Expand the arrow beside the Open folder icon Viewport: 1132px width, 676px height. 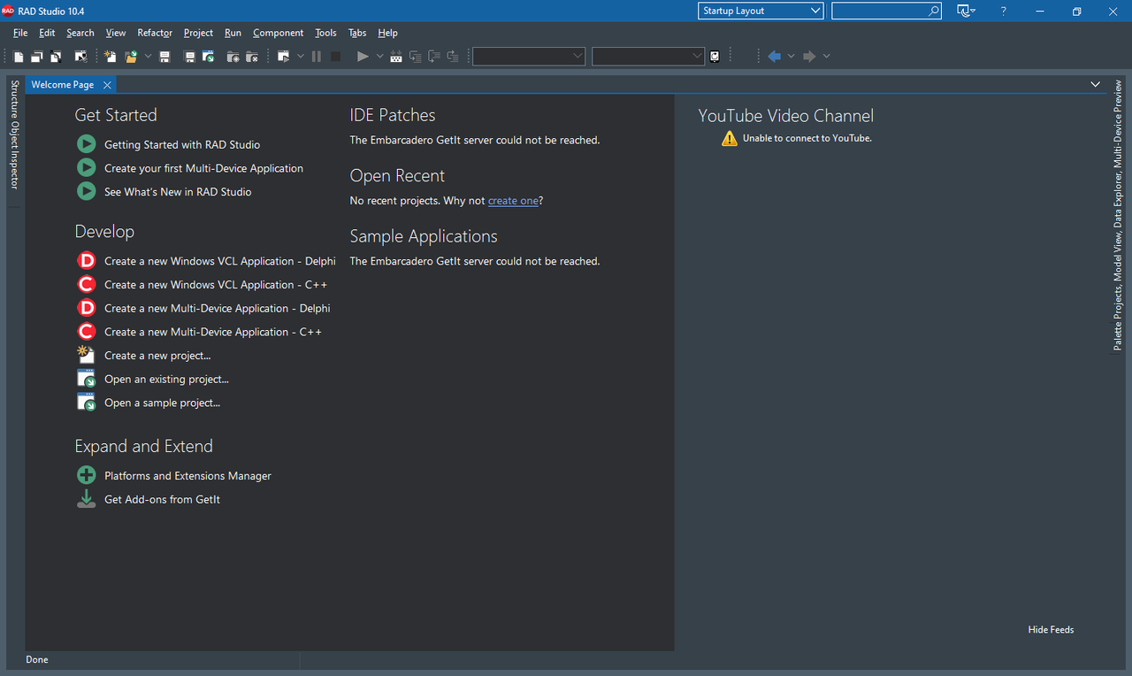pos(148,57)
